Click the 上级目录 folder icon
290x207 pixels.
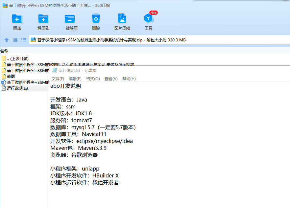coord(4,58)
